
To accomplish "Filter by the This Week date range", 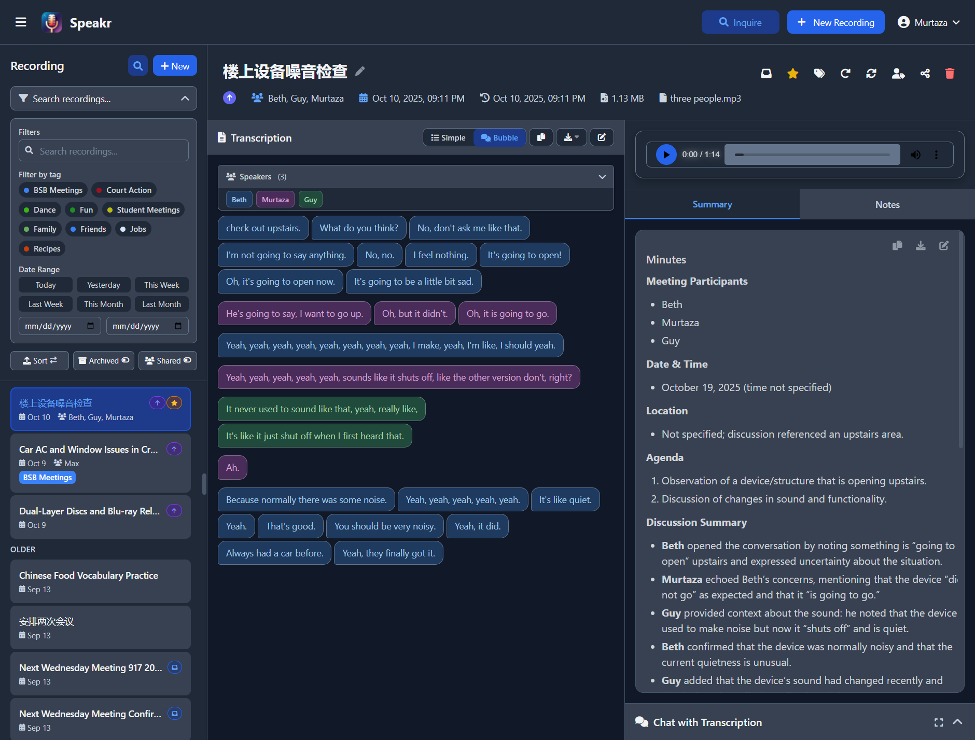I will 161,285.
